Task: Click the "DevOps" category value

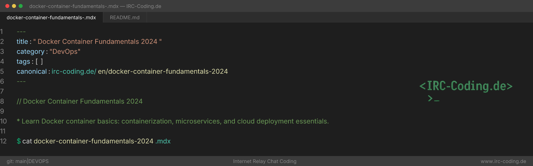Action: coord(65,51)
